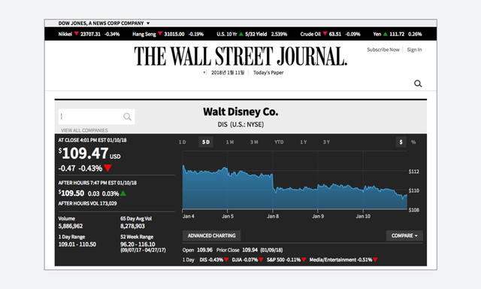Image resolution: width=481 pixels, height=289 pixels.
Task: Click the 65 Day Avg Vol value 8,278,903
Action: click(132, 226)
